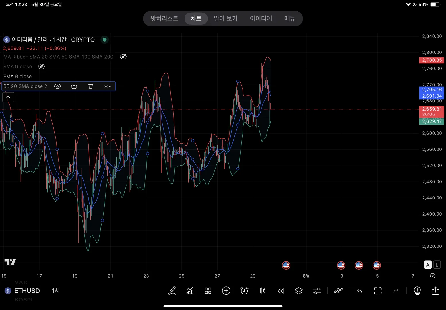Change the candlestick chart type icon
This screenshot has height=310, width=446.
tap(262, 291)
